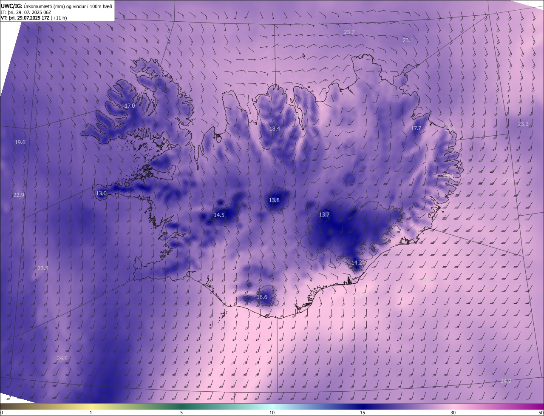Click the 14.2 value label

[357, 262]
